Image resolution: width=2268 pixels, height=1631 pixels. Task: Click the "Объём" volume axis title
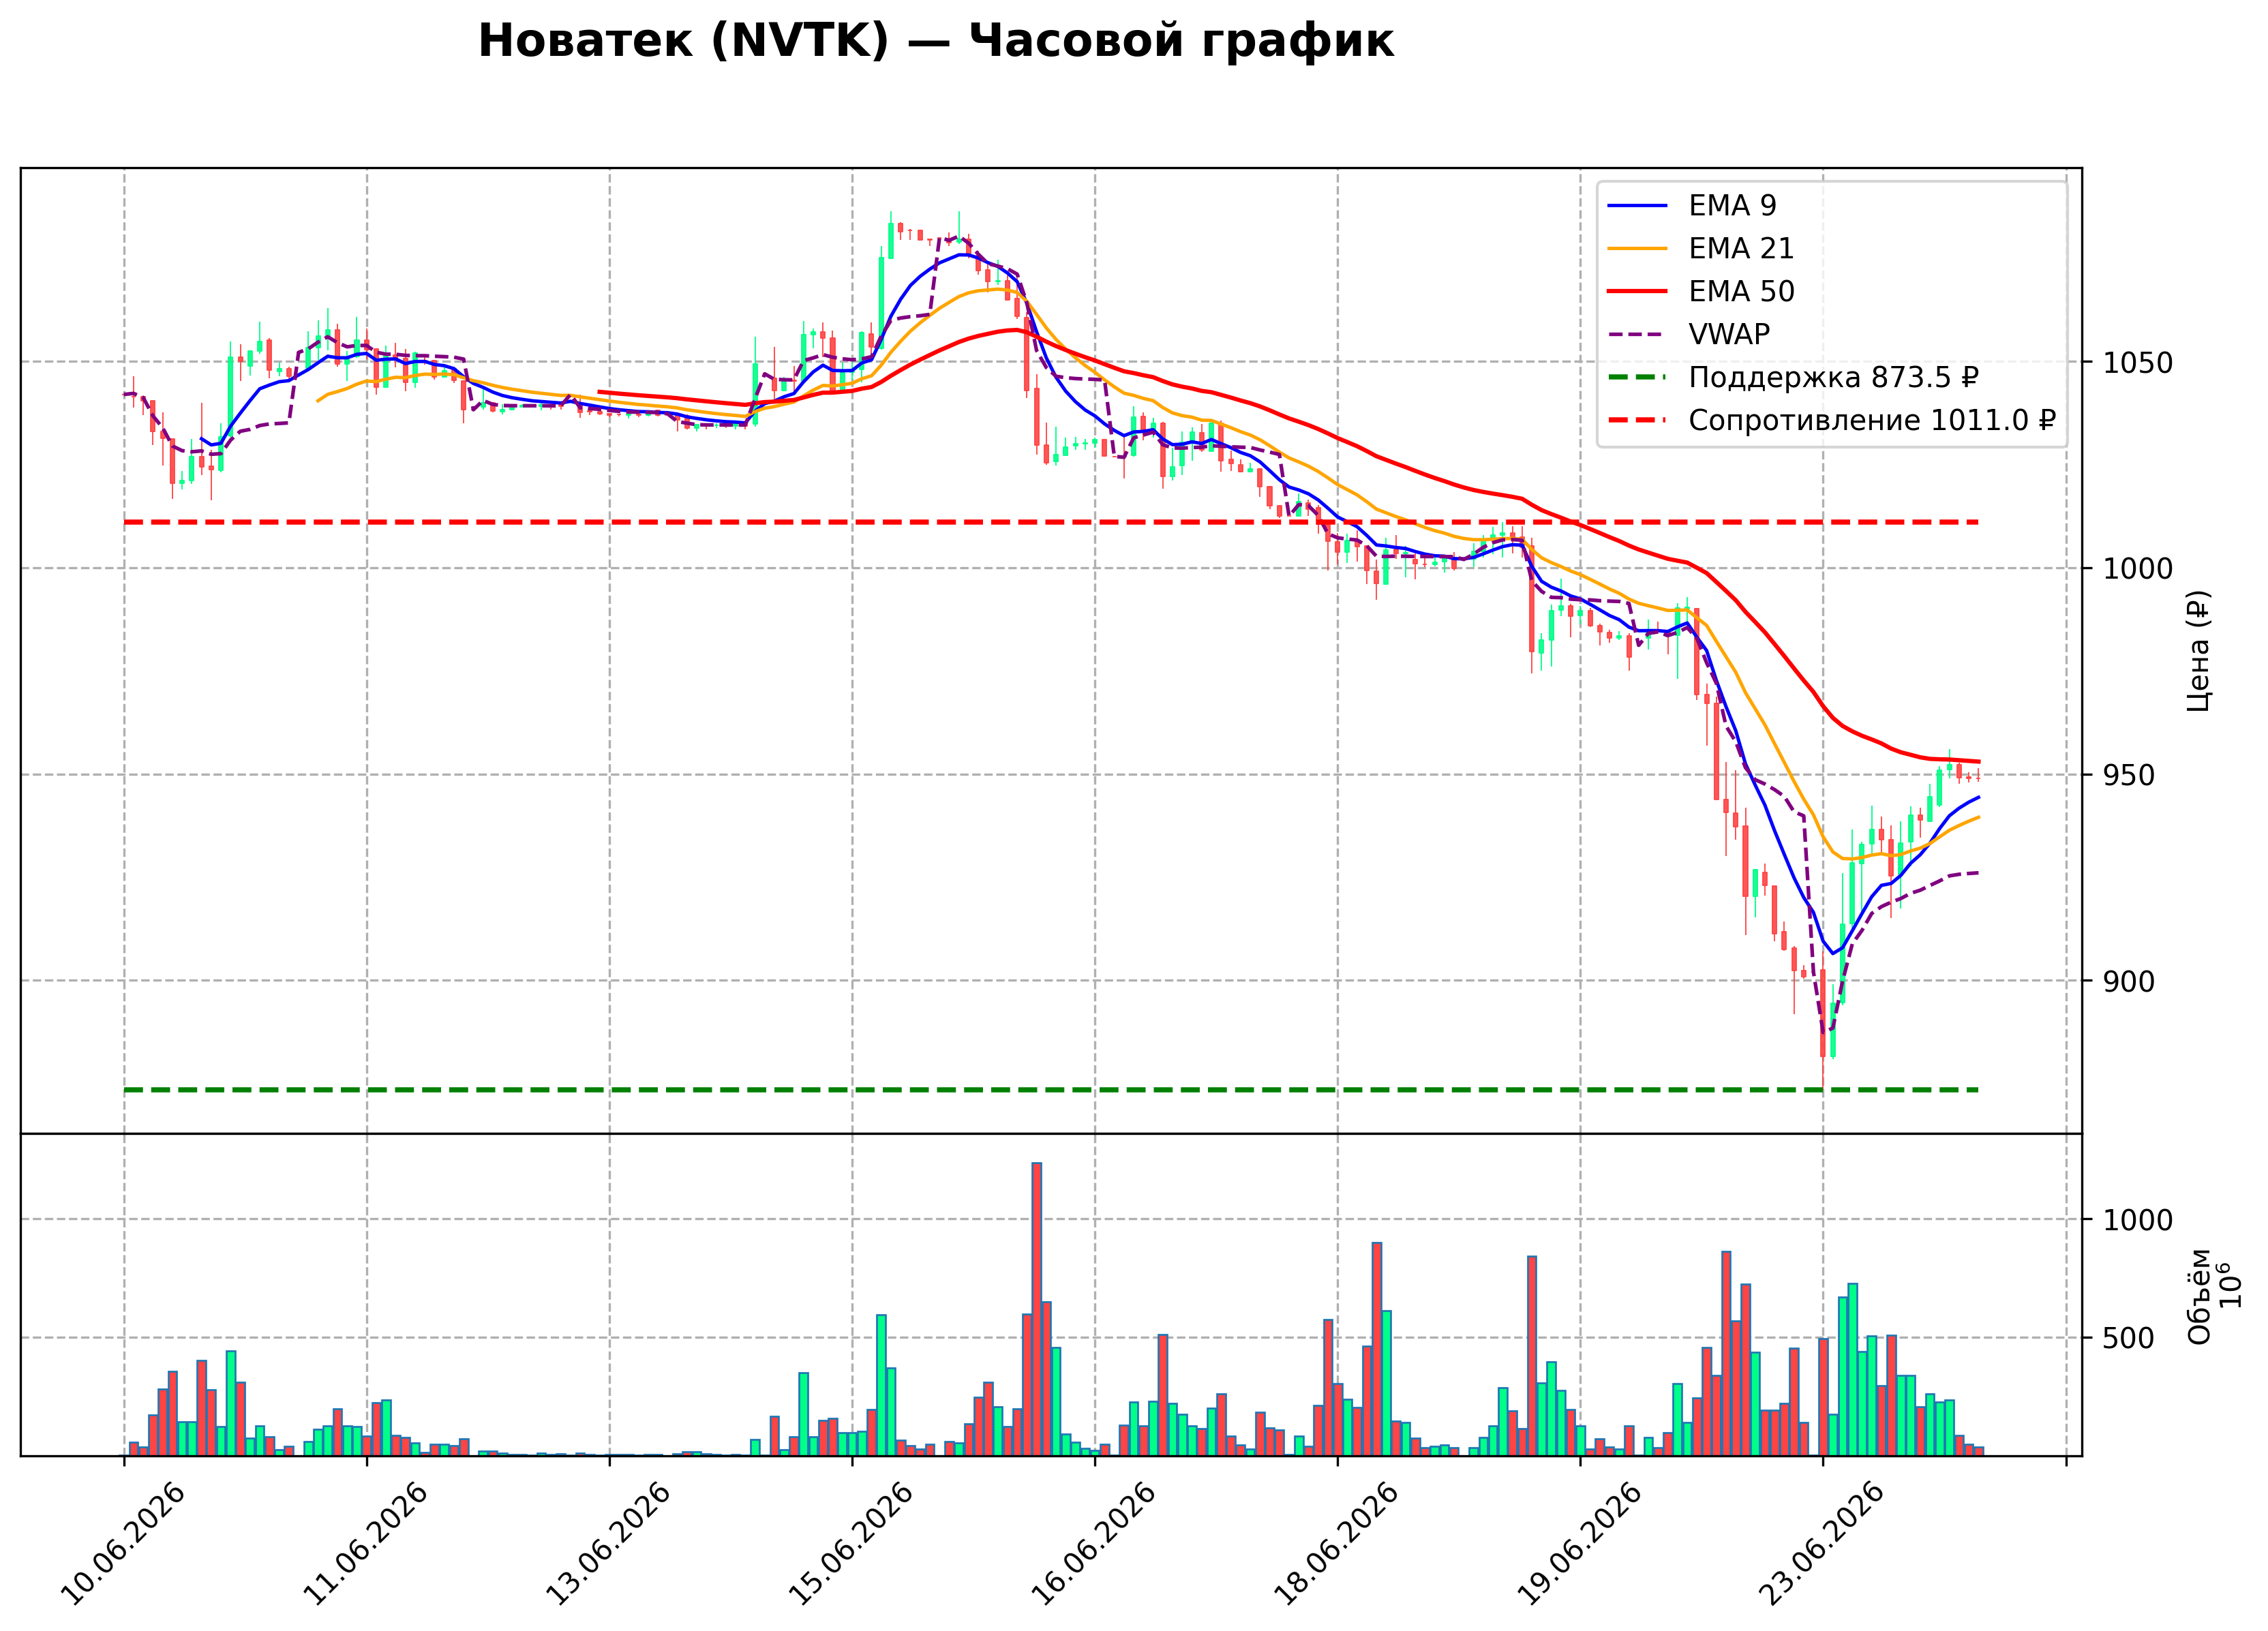click(2199, 1296)
